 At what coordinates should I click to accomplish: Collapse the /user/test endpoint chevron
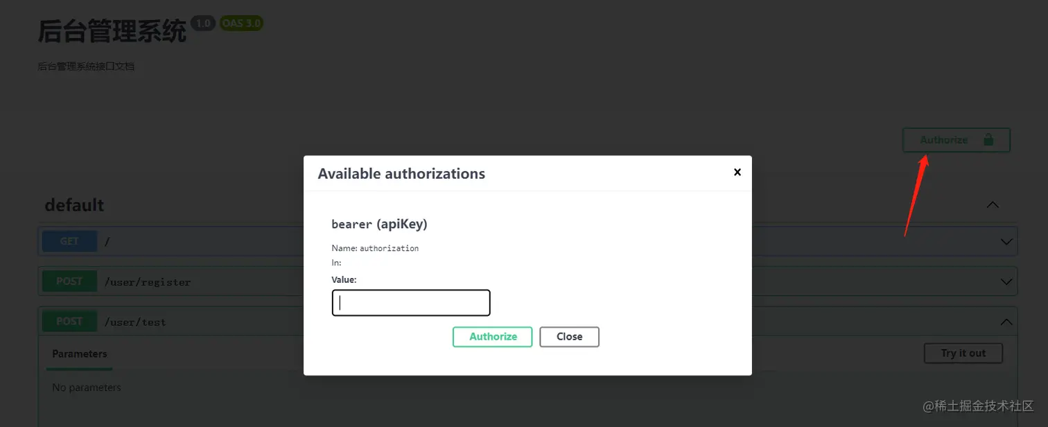1006,322
